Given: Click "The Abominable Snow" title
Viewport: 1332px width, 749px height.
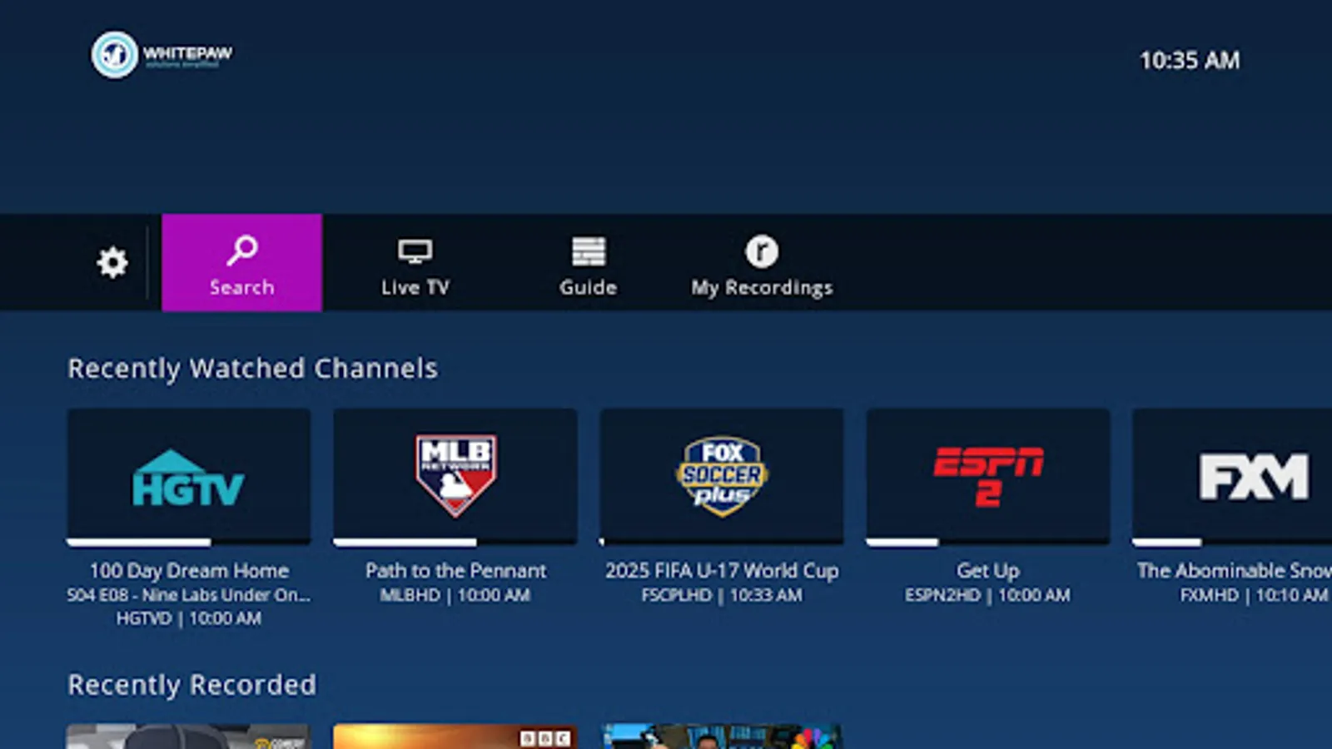Looking at the screenshot, I should point(1235,571).
